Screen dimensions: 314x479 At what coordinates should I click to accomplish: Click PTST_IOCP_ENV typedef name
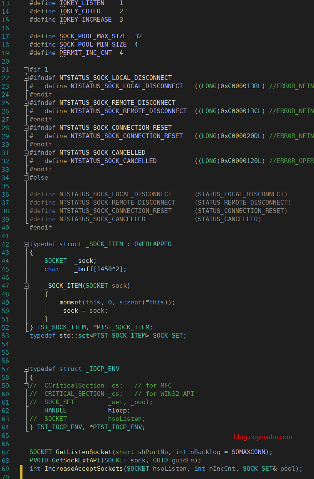(x=117, y=427)
